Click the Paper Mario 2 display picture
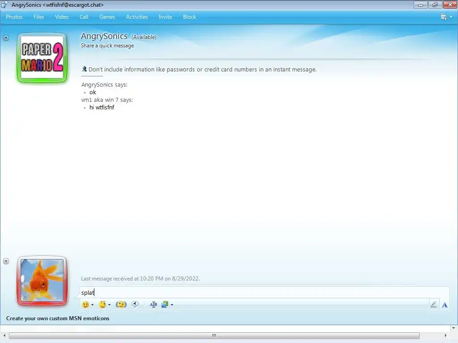 42,58
